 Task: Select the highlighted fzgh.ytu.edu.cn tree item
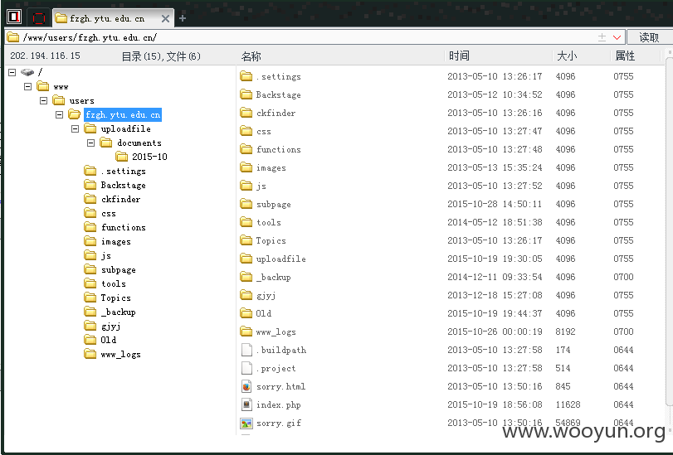(123, 115)
